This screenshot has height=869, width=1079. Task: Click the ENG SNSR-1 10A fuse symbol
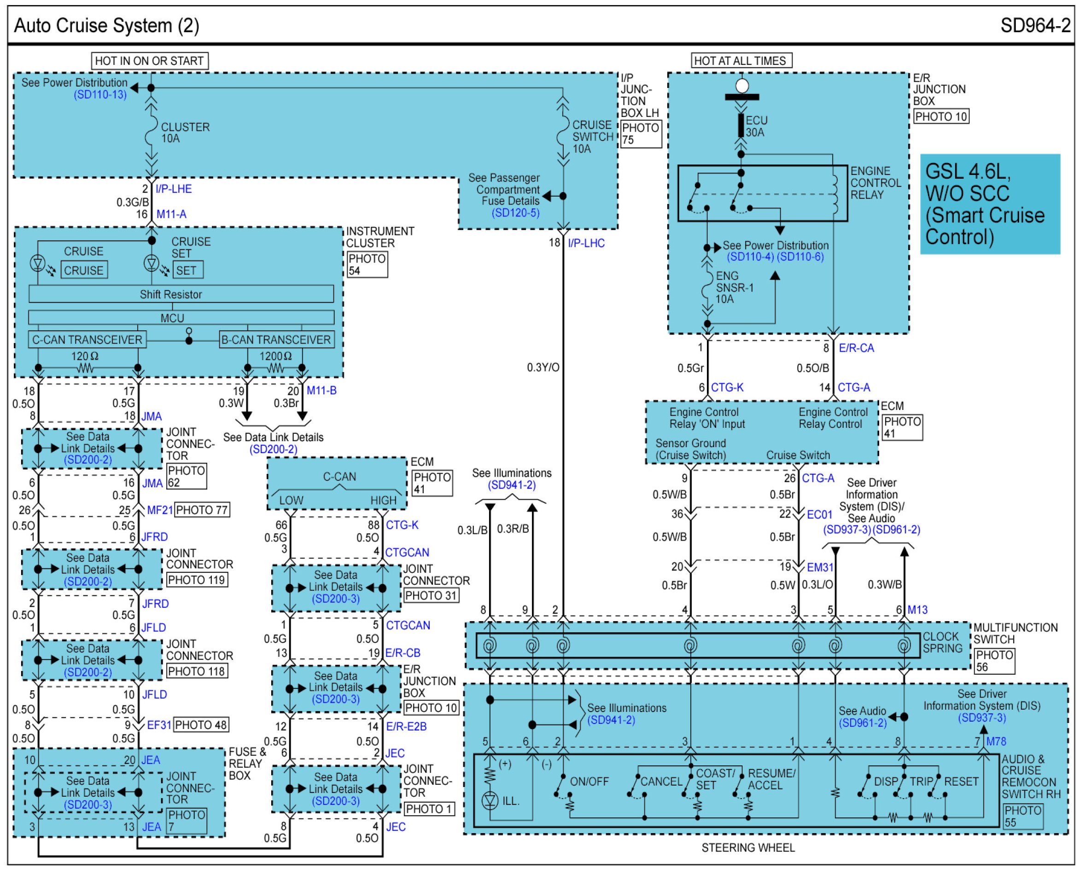click(706, 287)
